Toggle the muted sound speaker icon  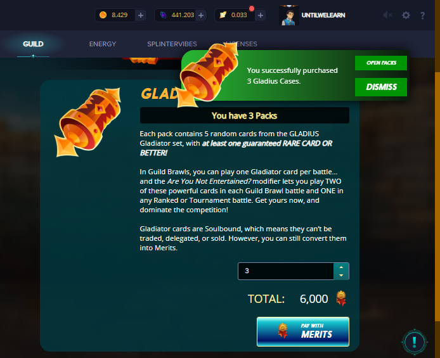point(388,15)
